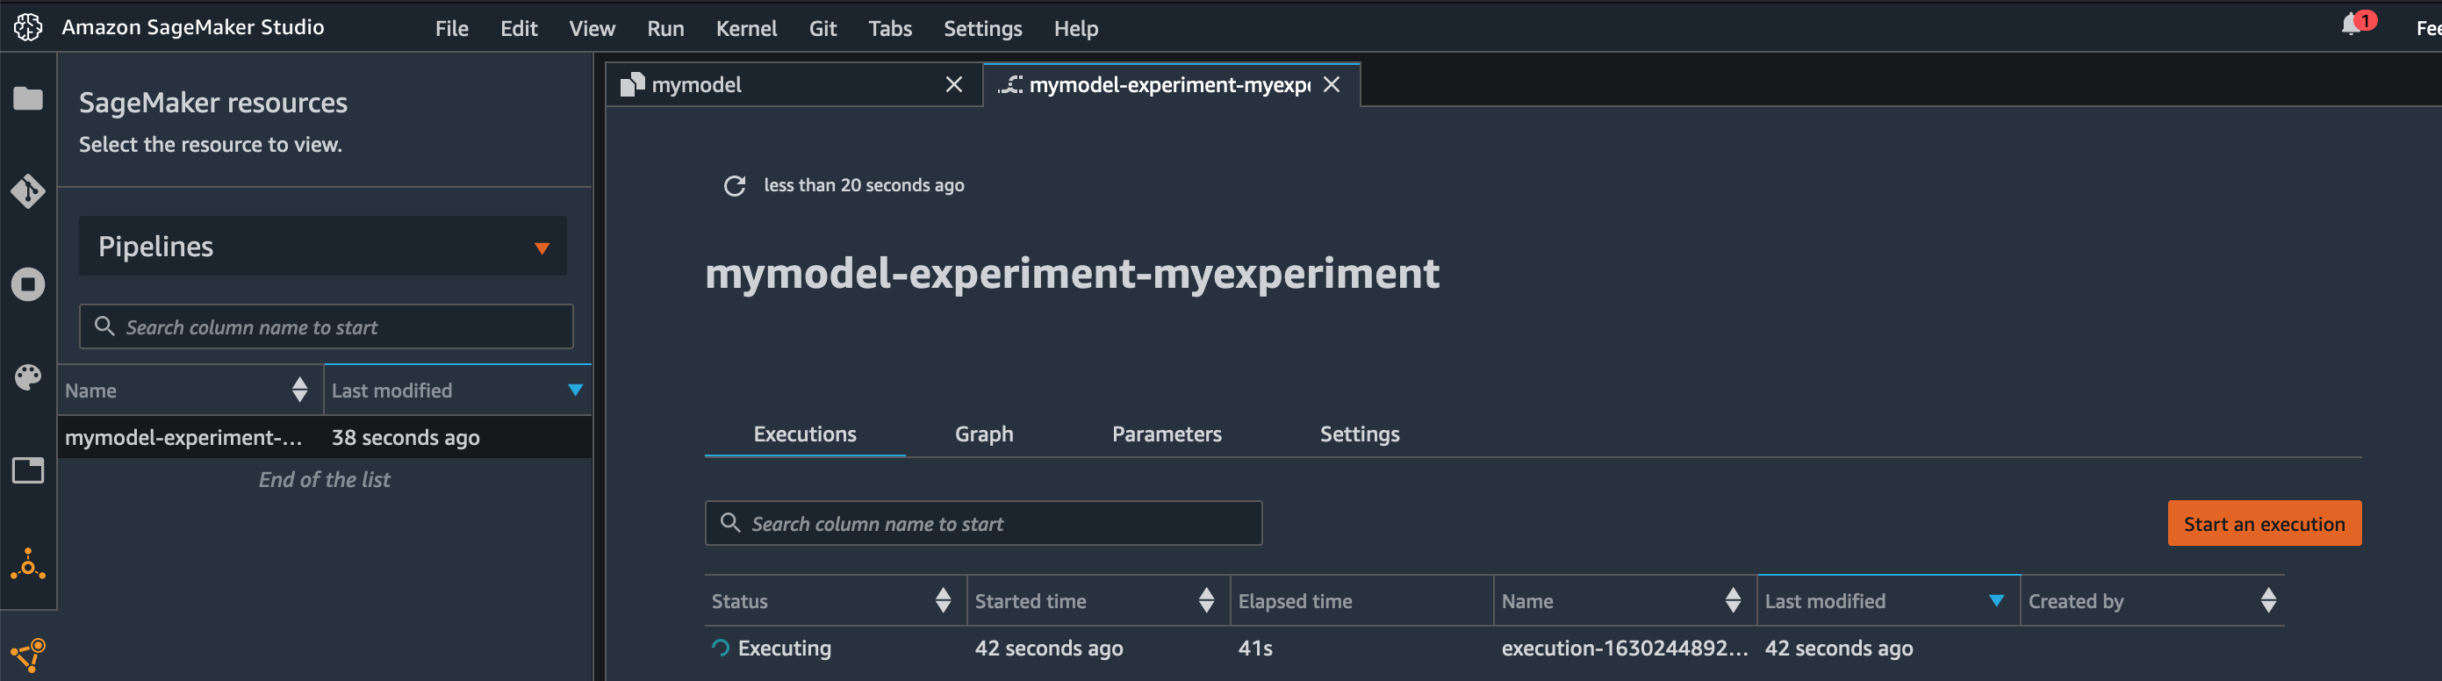
Task: Expand the Pipelines resource dropdown
Action: click(322, 247)
